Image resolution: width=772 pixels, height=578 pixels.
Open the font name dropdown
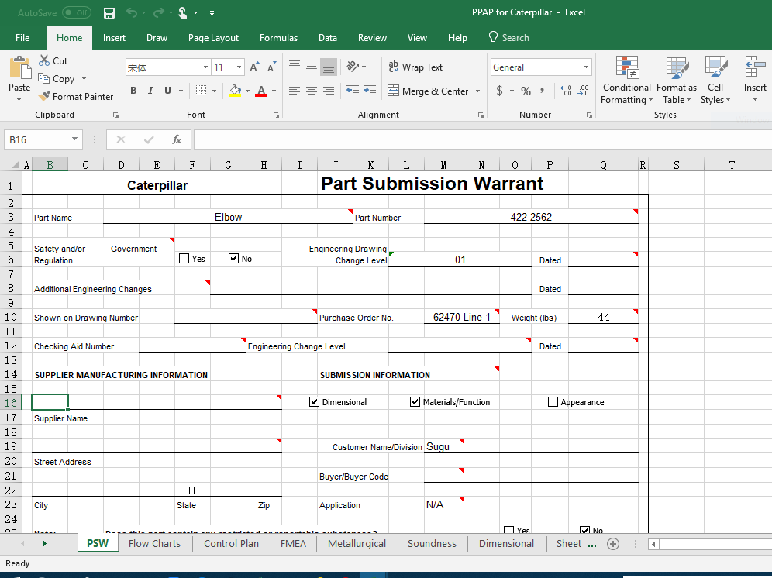pos(206,67)
